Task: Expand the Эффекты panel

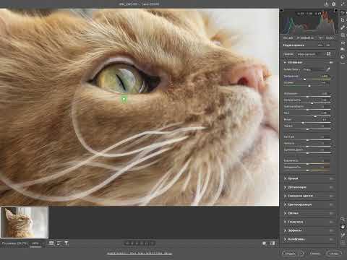Action: 285,230
